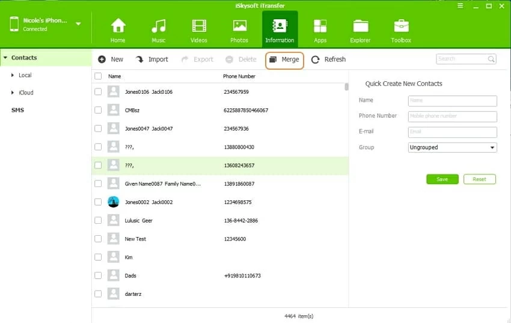Switch to the Photos section icon
This screenshot has width=511, height=323.
tap(239, 26)
